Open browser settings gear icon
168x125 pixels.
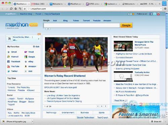[165, 9]
